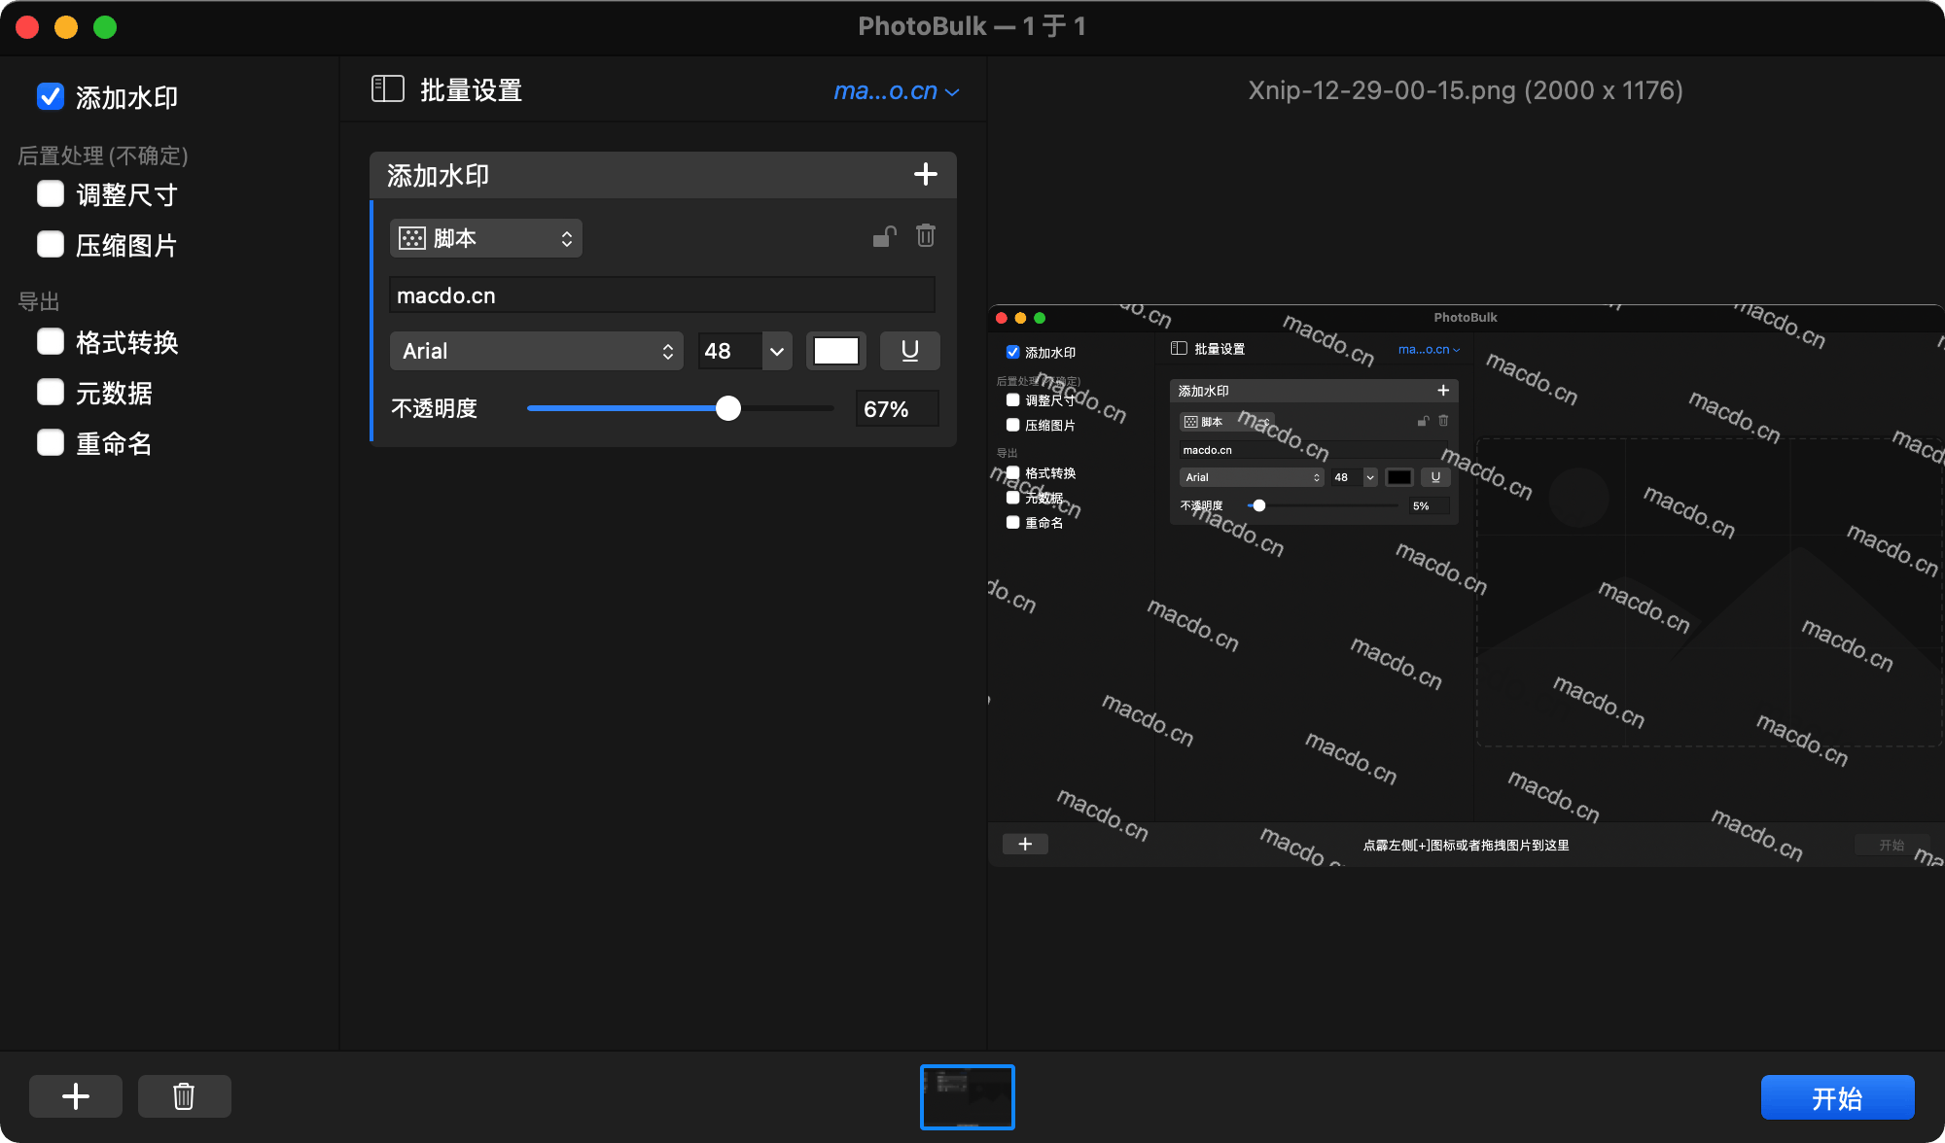Click the green maximize window button

point(105,27)
